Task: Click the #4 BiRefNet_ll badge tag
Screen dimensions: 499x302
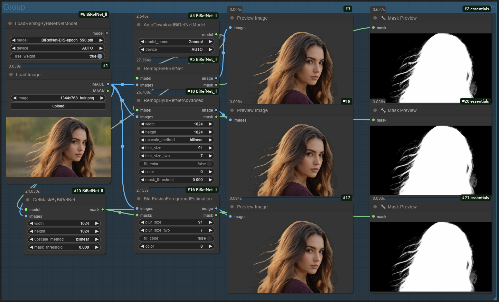Action: pyautogui.click(x=203, y=15)
